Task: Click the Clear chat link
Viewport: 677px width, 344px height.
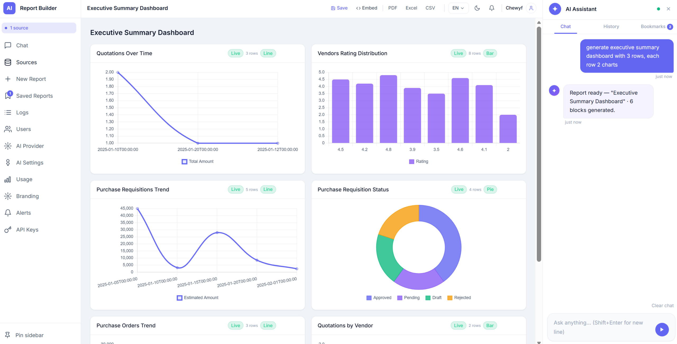Action: 662,305
